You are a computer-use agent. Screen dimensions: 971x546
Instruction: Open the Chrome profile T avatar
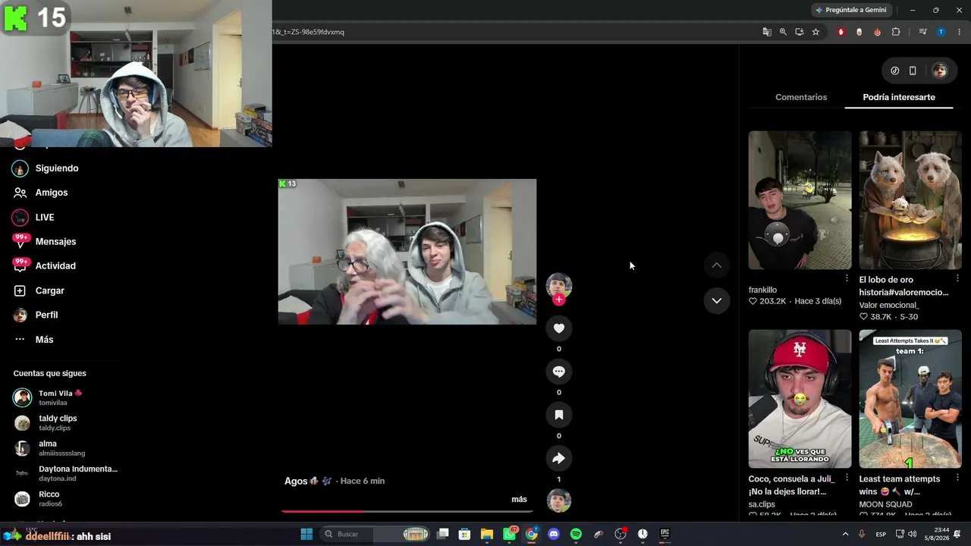coord(941,32)
